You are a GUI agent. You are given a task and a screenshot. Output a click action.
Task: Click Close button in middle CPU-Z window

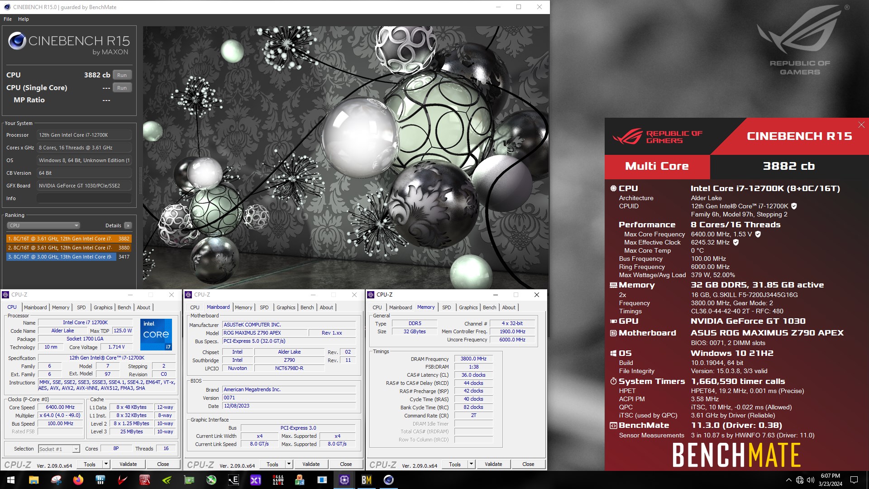coord(346,464)
